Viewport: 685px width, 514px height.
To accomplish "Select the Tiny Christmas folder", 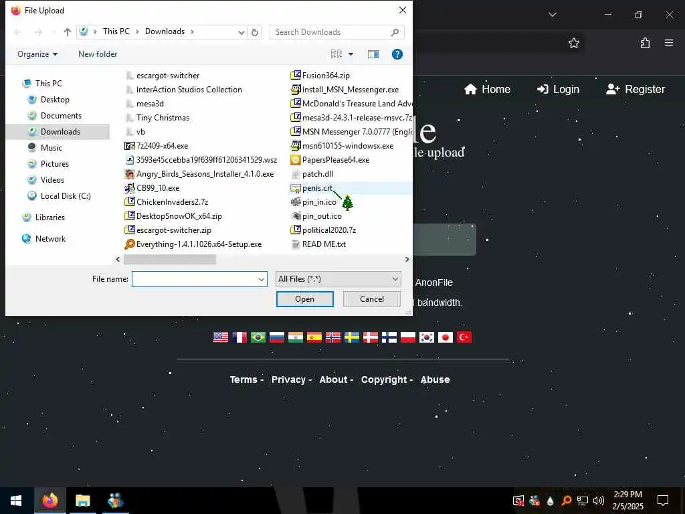I will 157,118.
